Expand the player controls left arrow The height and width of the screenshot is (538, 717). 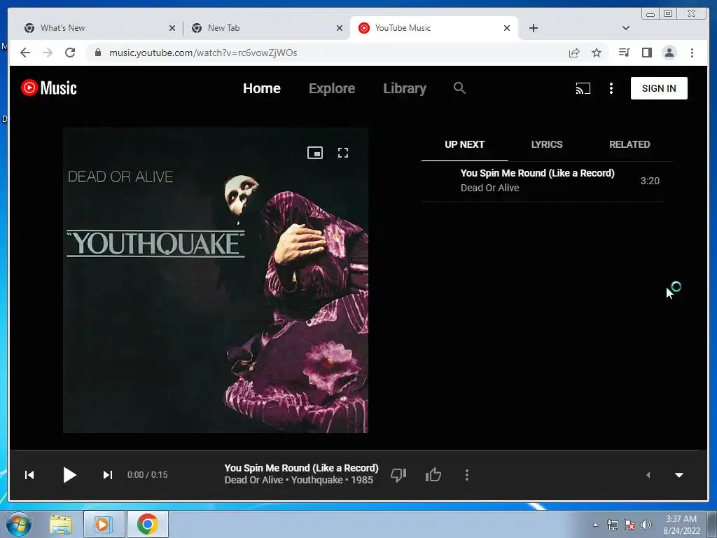tap(648, 475)
